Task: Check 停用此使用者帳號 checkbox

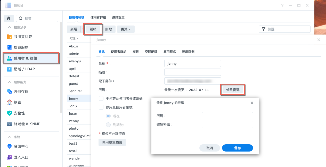Action: 101,107
